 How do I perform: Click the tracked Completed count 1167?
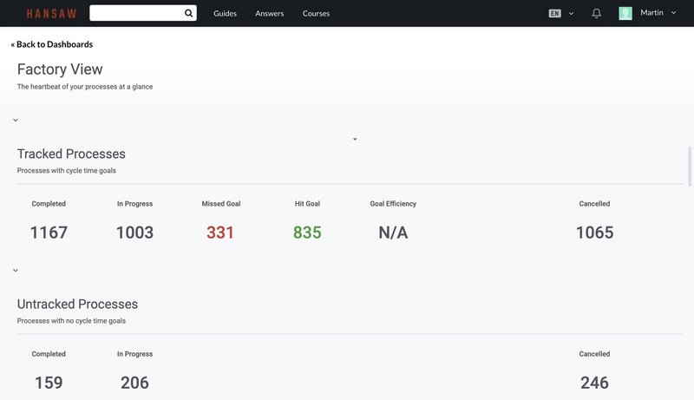click(x=49, y=233)
